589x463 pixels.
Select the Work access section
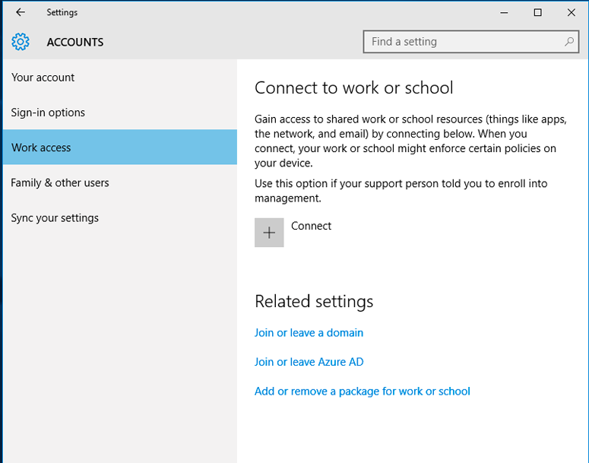tap(41, 147)
